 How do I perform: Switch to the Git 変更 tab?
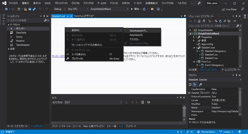[x=193, y=70]
